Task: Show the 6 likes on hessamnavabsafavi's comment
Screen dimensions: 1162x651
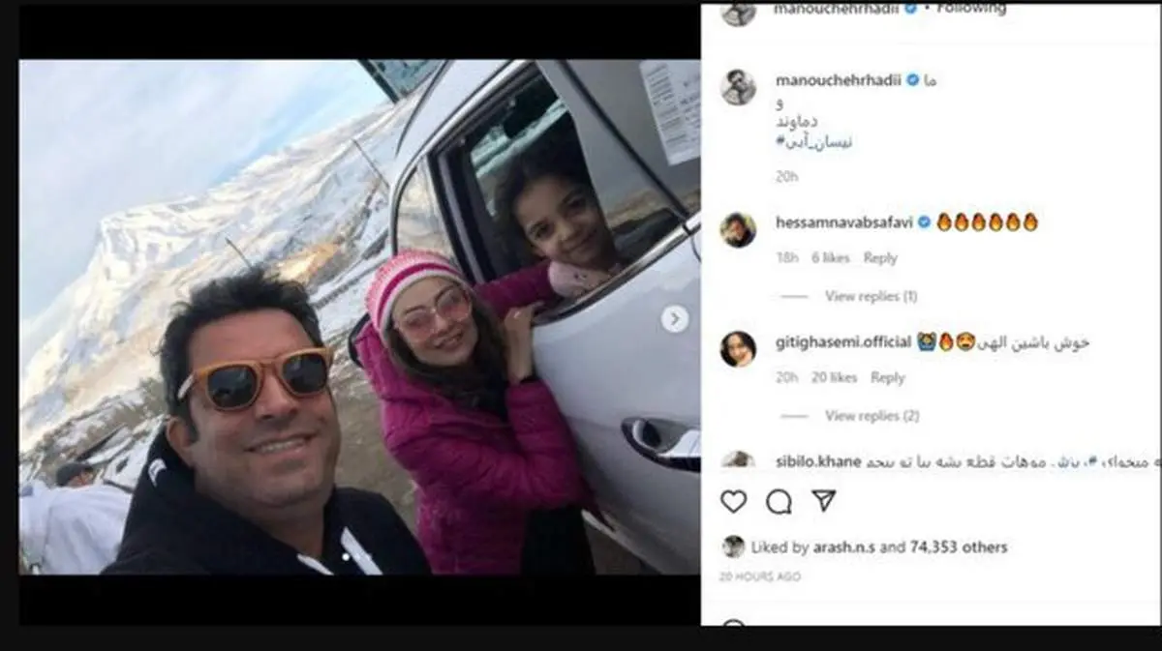Action: click(x=830, y=258)
